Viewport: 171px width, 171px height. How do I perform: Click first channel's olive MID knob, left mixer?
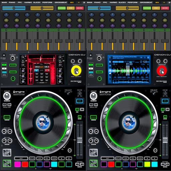(x=6, y=20)
